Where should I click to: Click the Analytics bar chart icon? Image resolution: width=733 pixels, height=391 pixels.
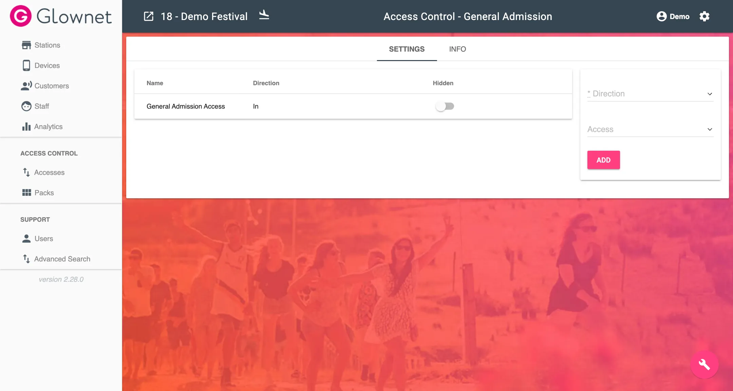(x=26, y=127)
